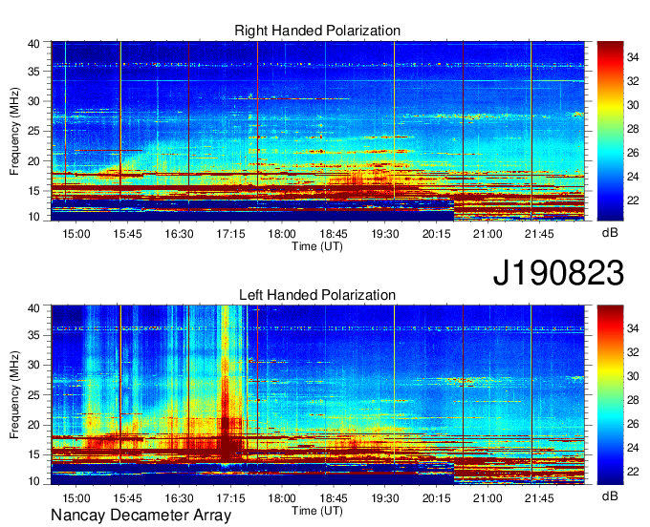The height and width of the screenshot is (527, 650).
Task: Click the 18:45 tick label on the bottom plot
Action: coord(334,498)
